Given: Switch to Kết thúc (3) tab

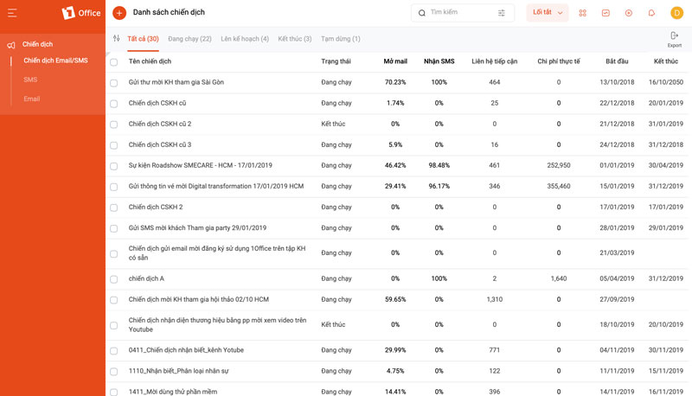Looking at the screenshot, I should [295, 39].
